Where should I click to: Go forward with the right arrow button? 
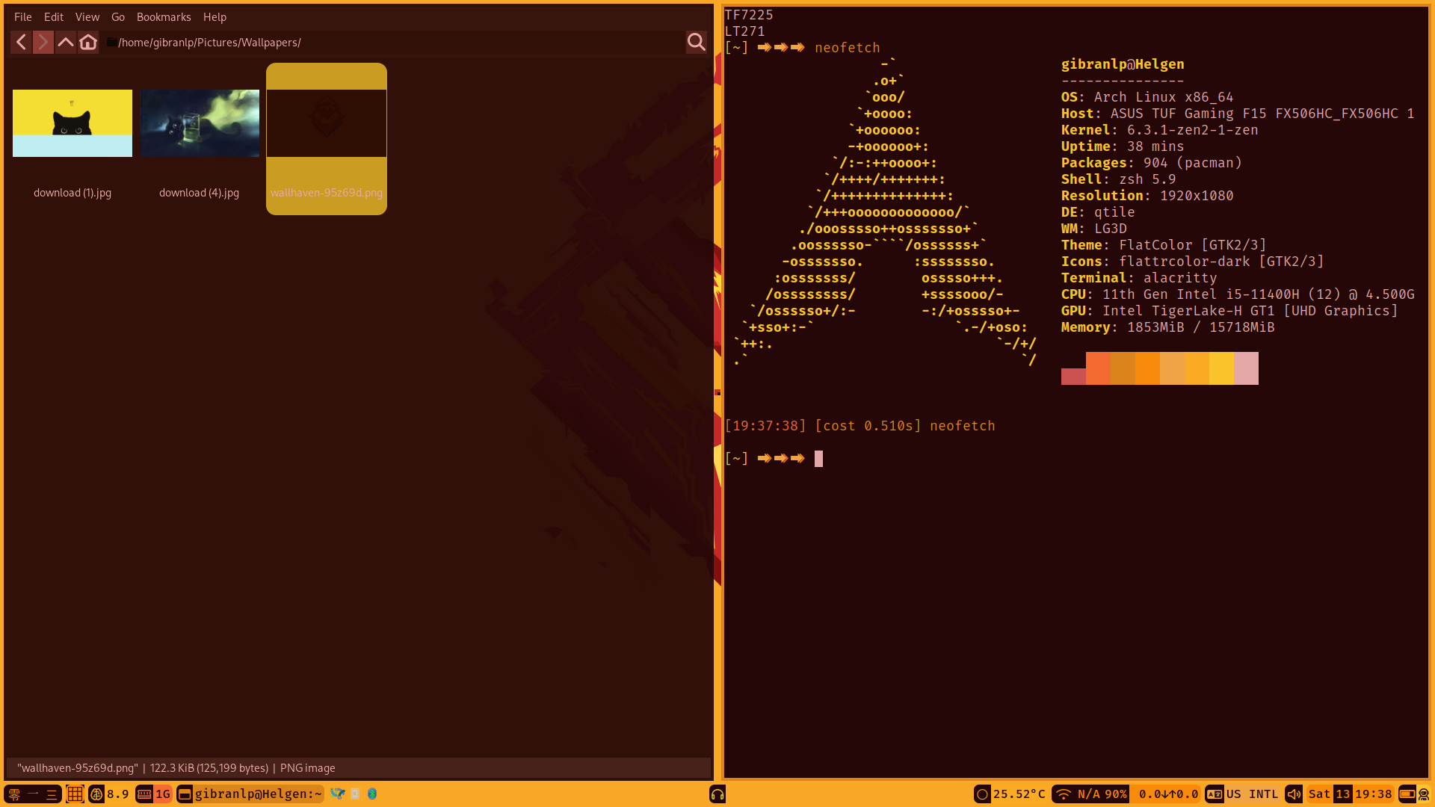(43, 43)
